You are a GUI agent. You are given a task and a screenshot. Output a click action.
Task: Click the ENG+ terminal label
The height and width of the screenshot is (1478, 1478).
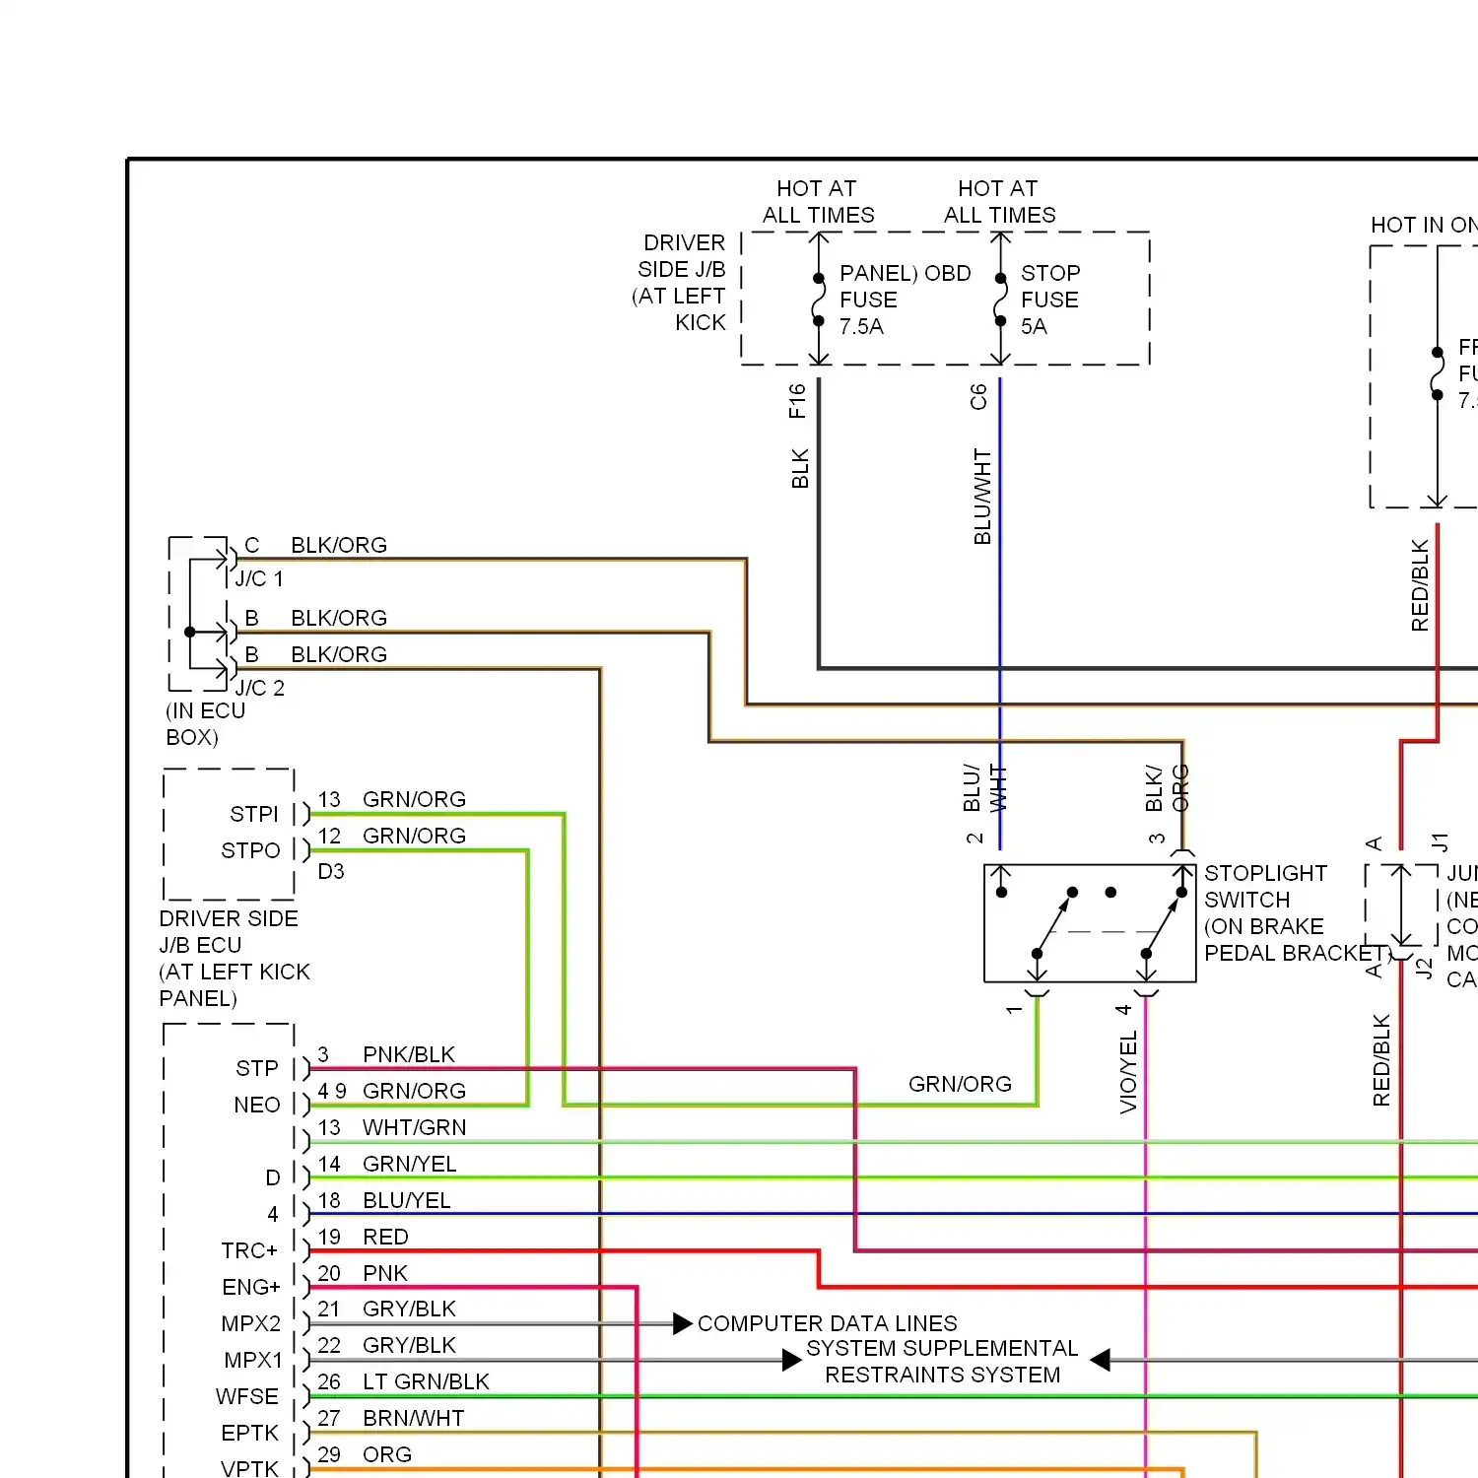[x=251, y=1287]
